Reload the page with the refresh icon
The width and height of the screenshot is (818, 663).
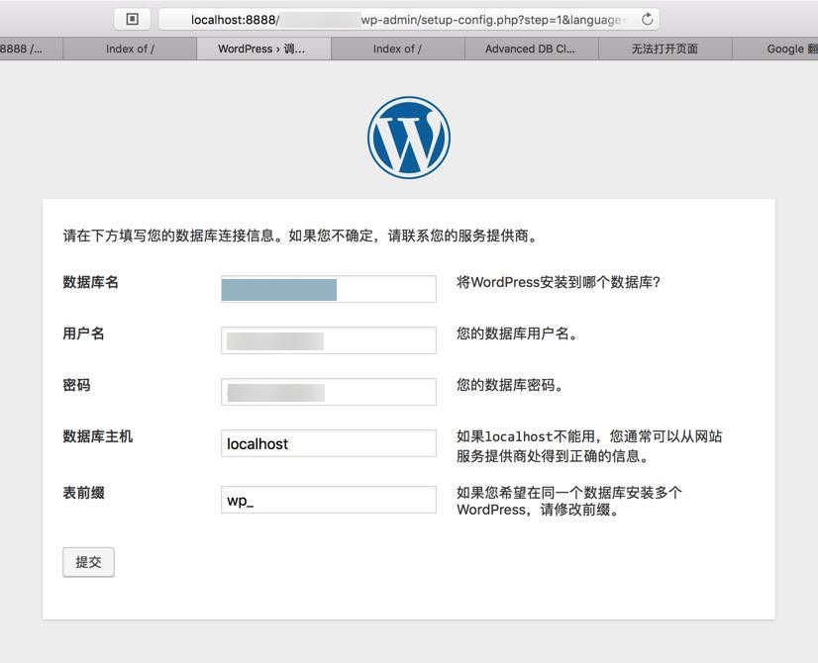coord(647,19)
